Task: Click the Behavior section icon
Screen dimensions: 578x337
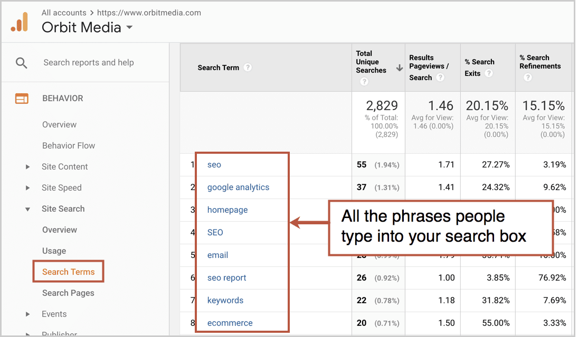Action: coord(22,98)
